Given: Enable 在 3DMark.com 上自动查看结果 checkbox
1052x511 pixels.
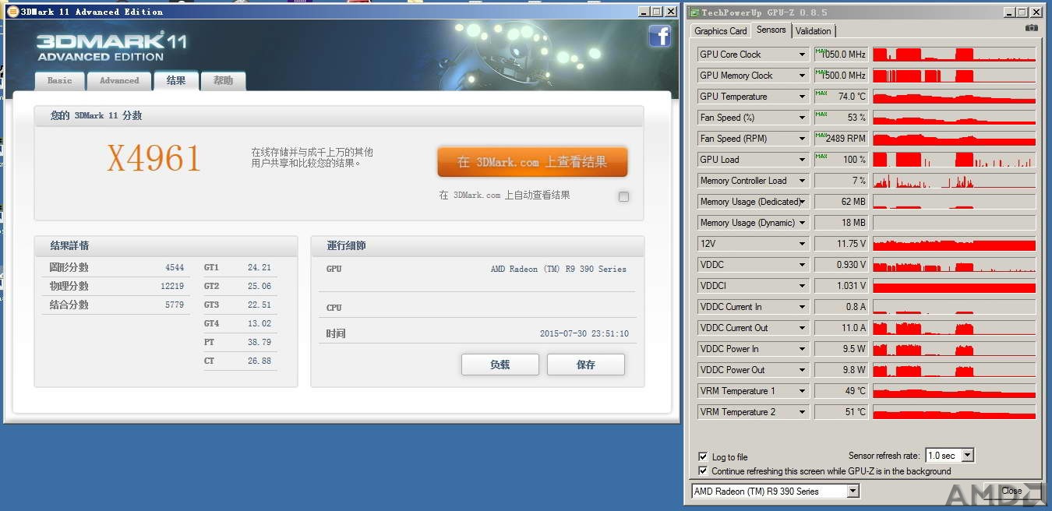Looking at the screenshot, I should (623, 197).
